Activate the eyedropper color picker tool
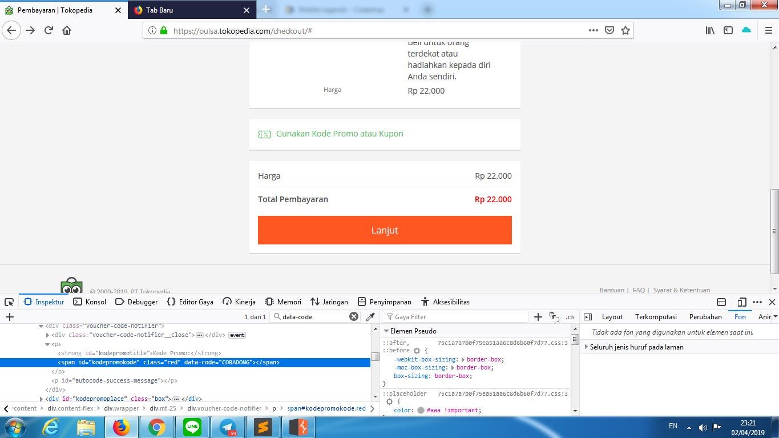This screenshot has width=779, height=438. click(x=370, y=317)
